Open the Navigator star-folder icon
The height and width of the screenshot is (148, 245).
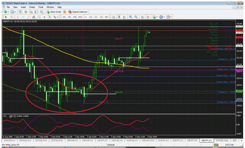click(31, 12)
